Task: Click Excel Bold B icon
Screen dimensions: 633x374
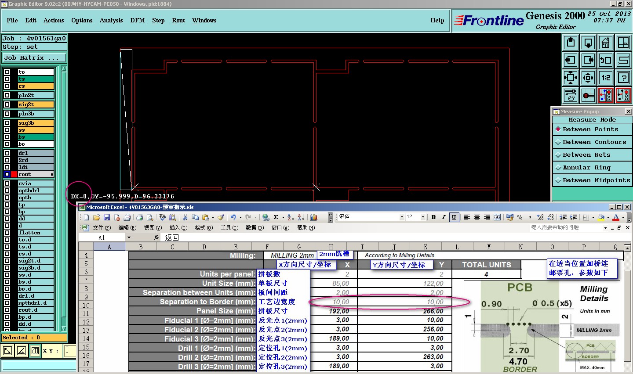Action: (x=433, y=217)
